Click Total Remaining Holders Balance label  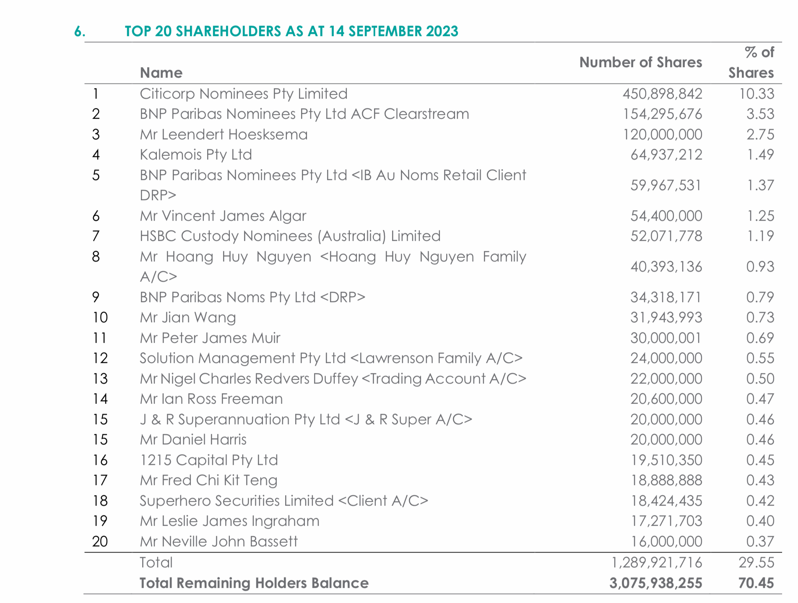point(254,583)
